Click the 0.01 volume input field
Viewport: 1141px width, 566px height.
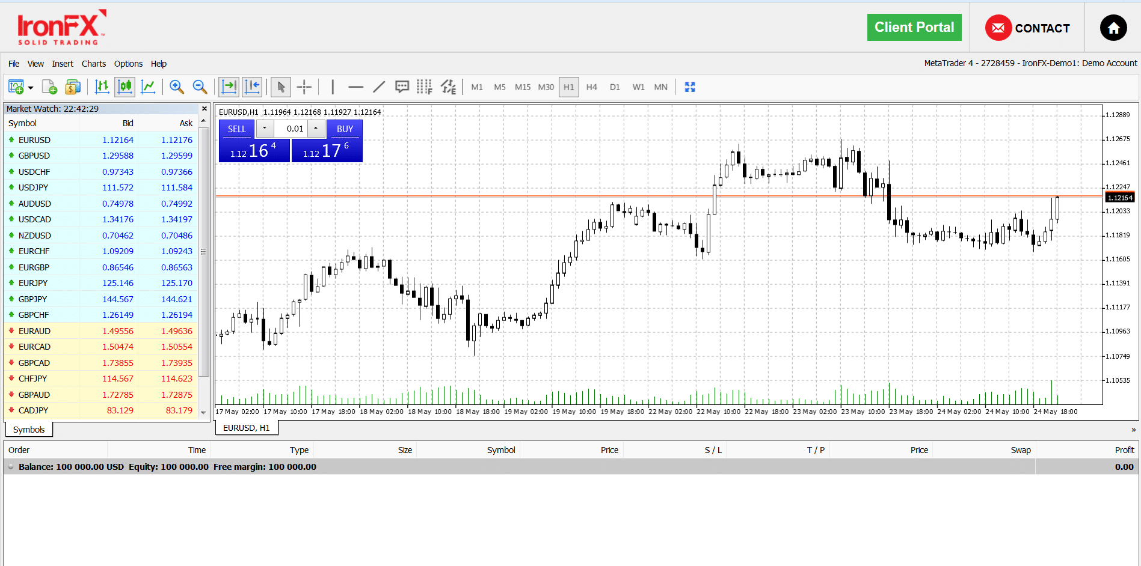click(291, 129)
